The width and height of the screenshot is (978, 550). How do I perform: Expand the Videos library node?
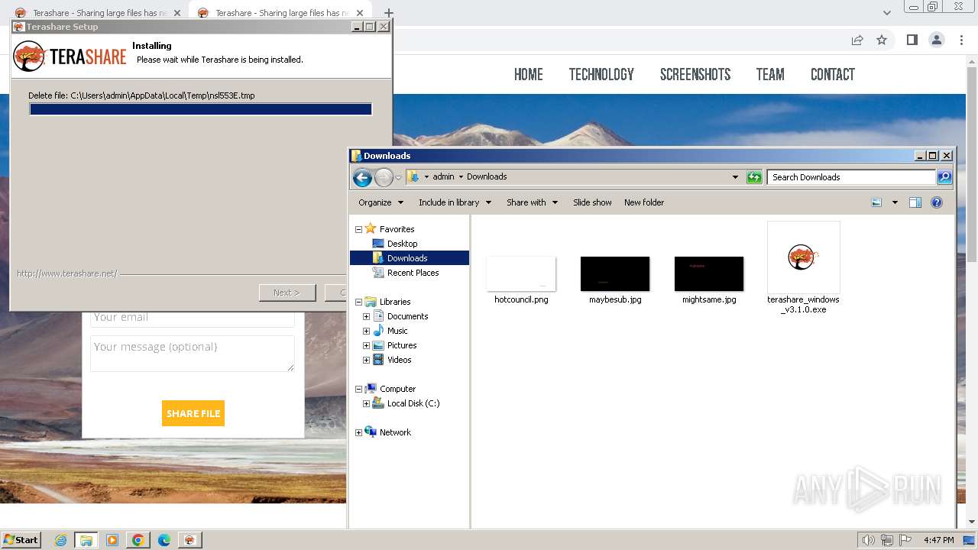coord(366,360)
